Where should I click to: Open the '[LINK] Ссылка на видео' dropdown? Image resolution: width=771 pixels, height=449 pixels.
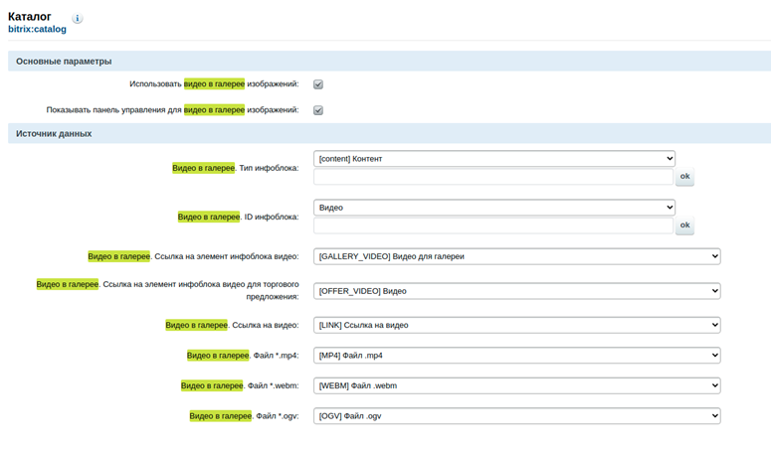tap(516, 325)
